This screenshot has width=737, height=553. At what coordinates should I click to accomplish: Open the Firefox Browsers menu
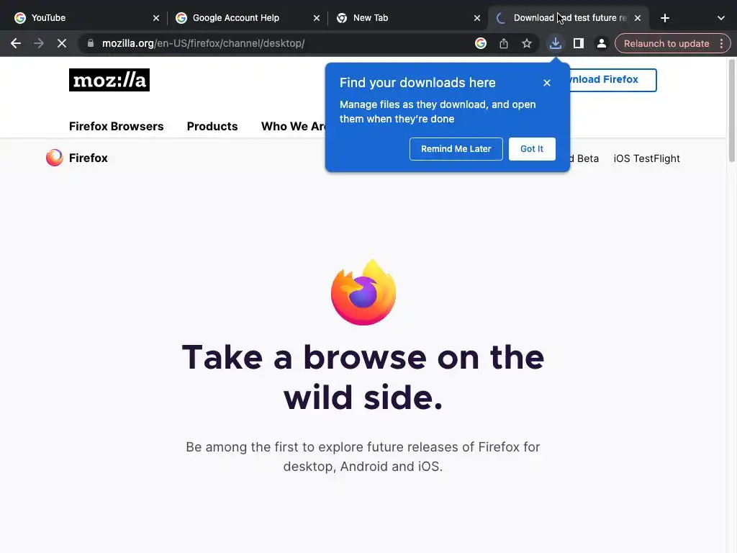click(116, 127)
